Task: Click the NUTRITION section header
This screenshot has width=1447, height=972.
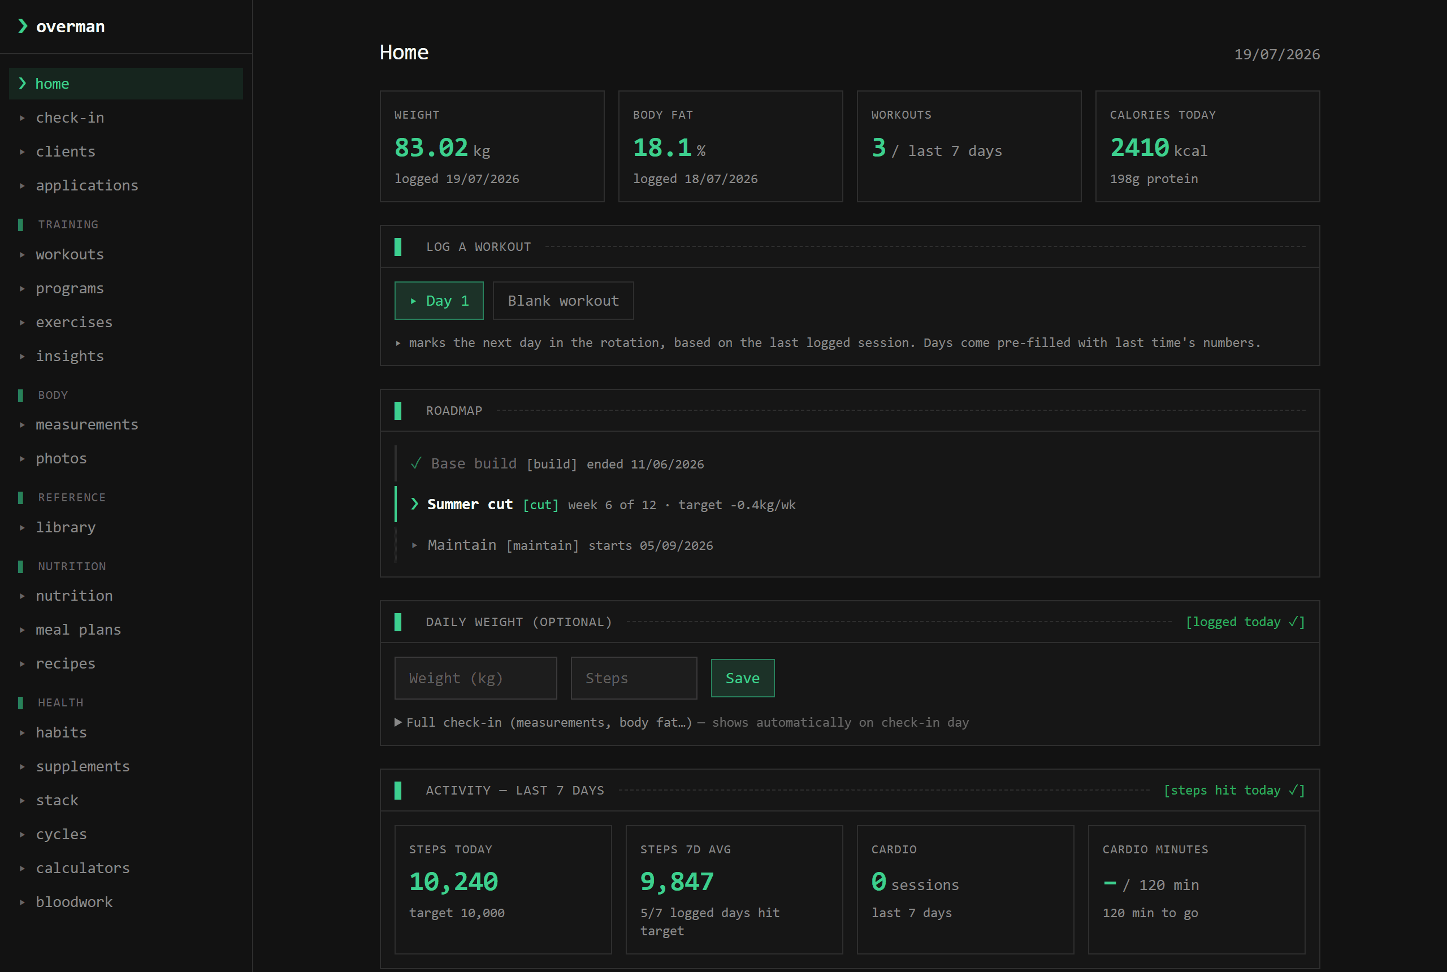Action: [x=72, y=567]
